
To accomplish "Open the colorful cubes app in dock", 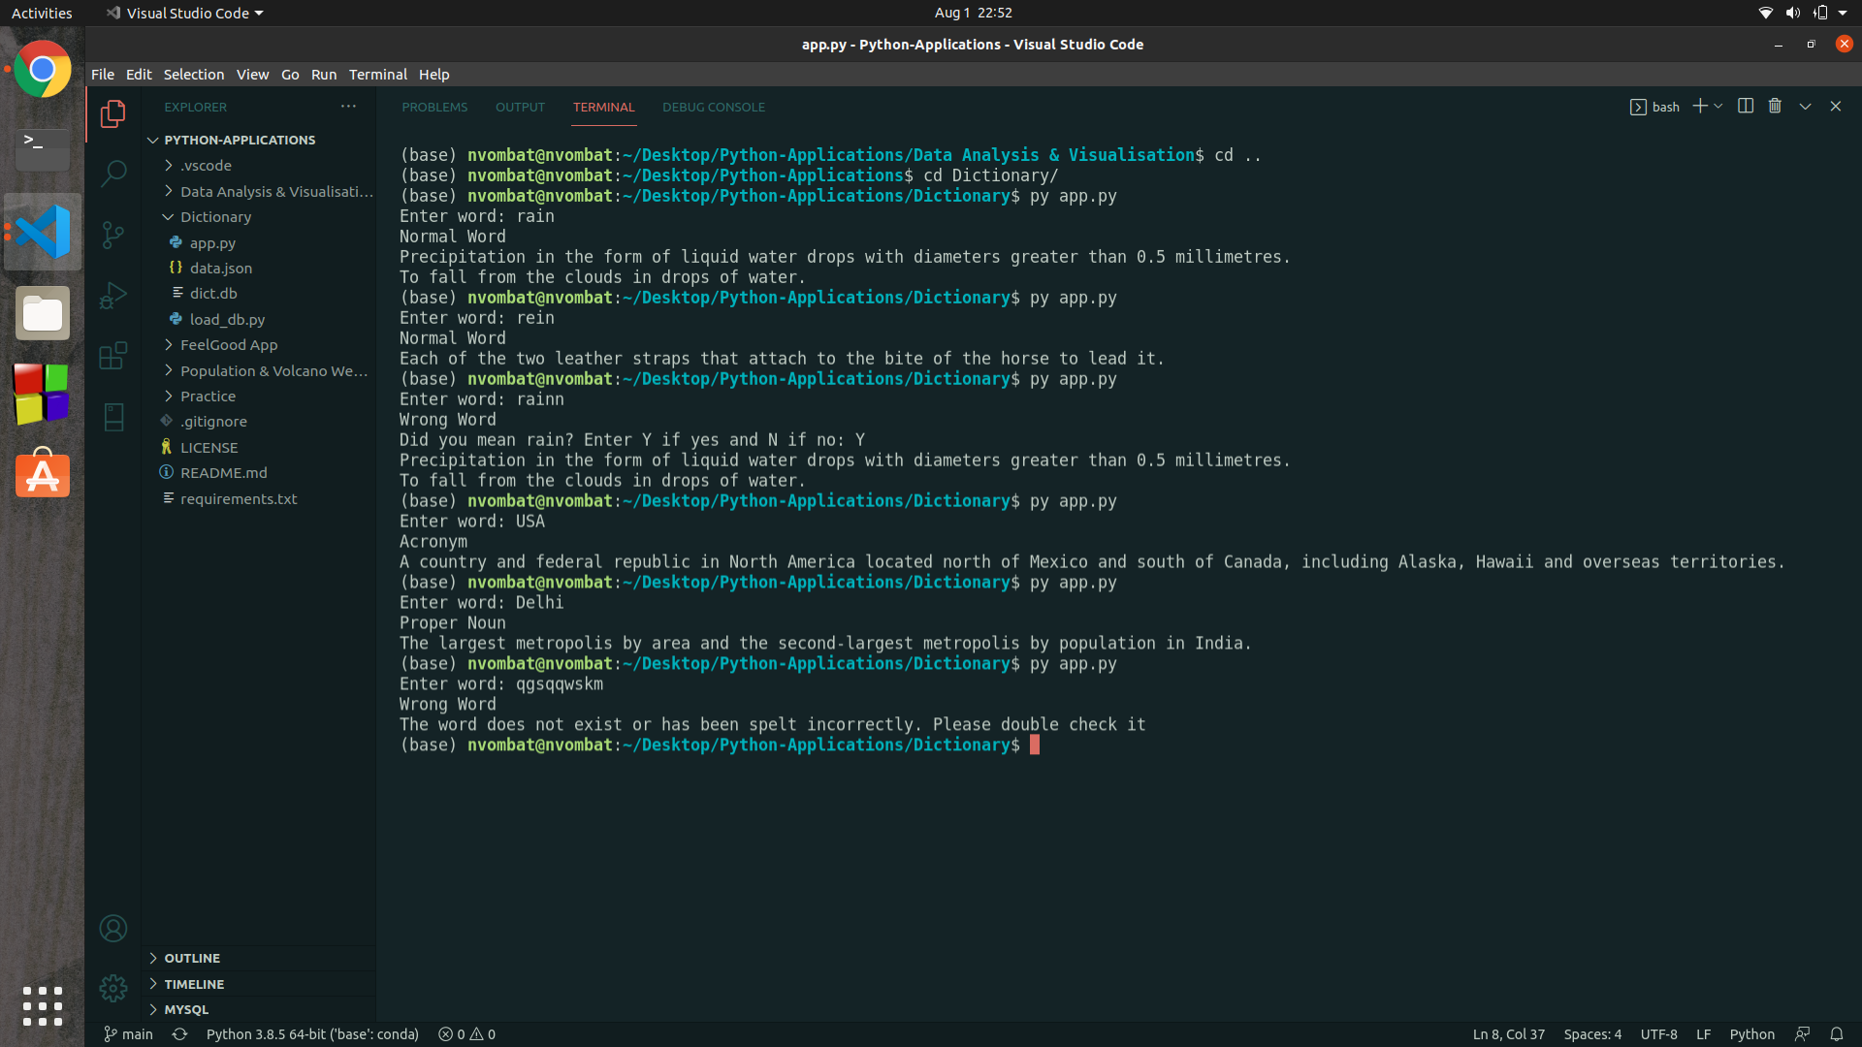I will tap(42, 394).
